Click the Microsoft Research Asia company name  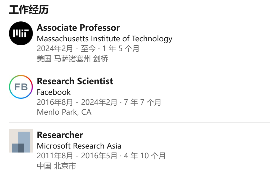79,146
